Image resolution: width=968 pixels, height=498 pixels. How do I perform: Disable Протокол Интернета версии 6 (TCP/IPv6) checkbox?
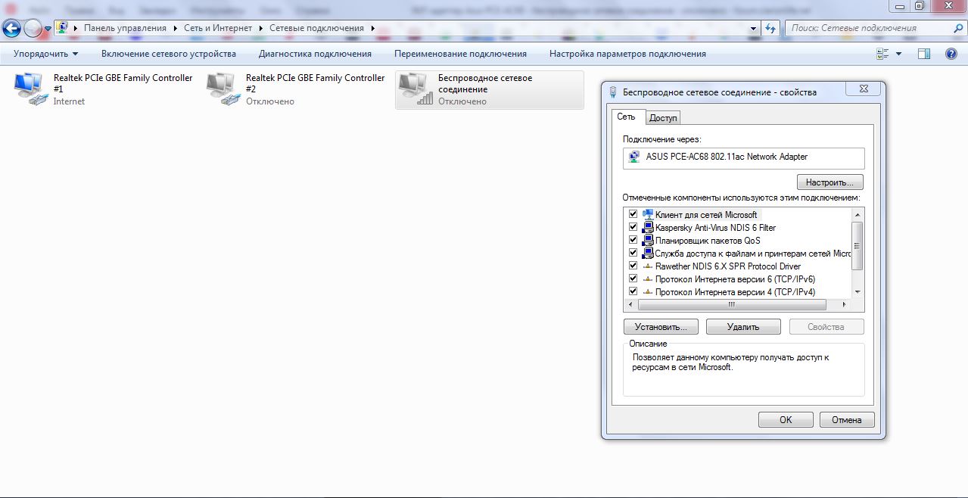633,279
